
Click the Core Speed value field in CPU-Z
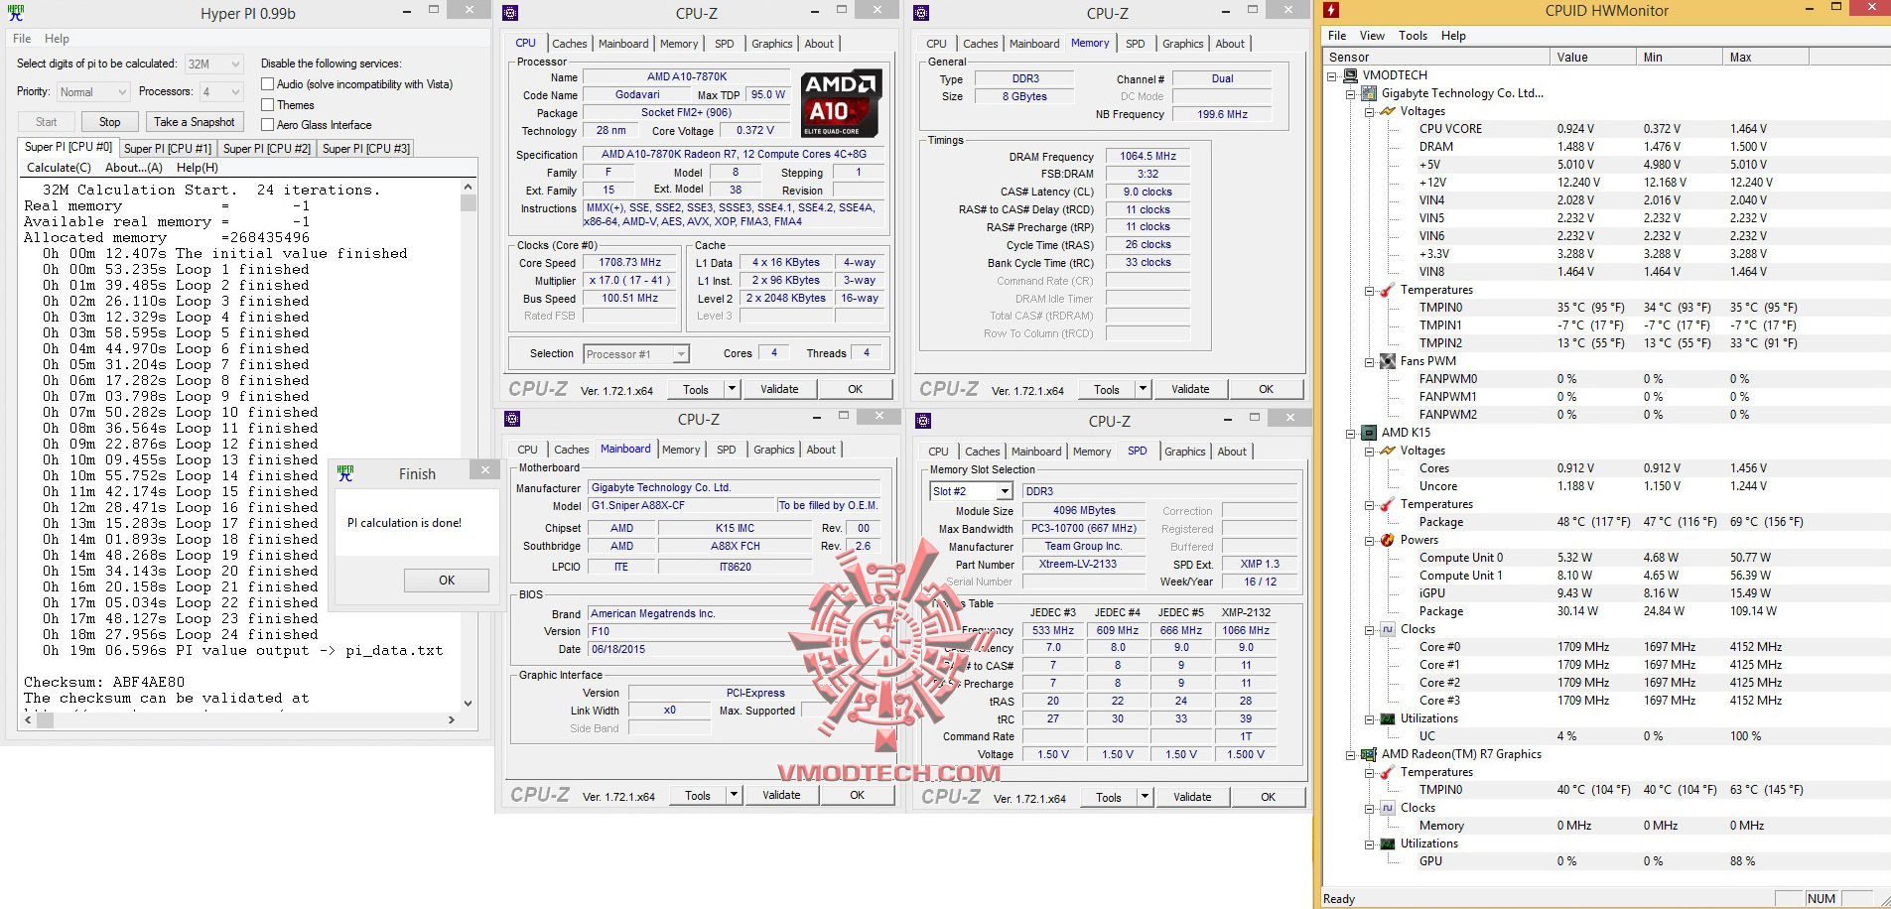coord(630,263)
